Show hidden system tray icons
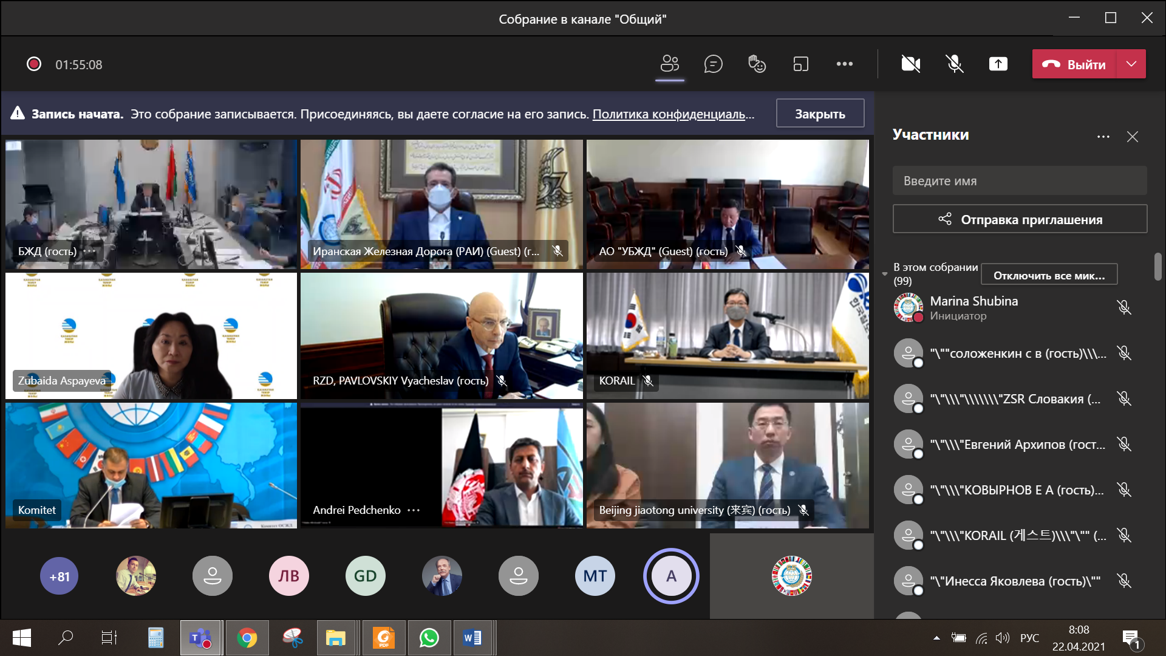This screenshot has height=656, width=1166. pos(936,638)
